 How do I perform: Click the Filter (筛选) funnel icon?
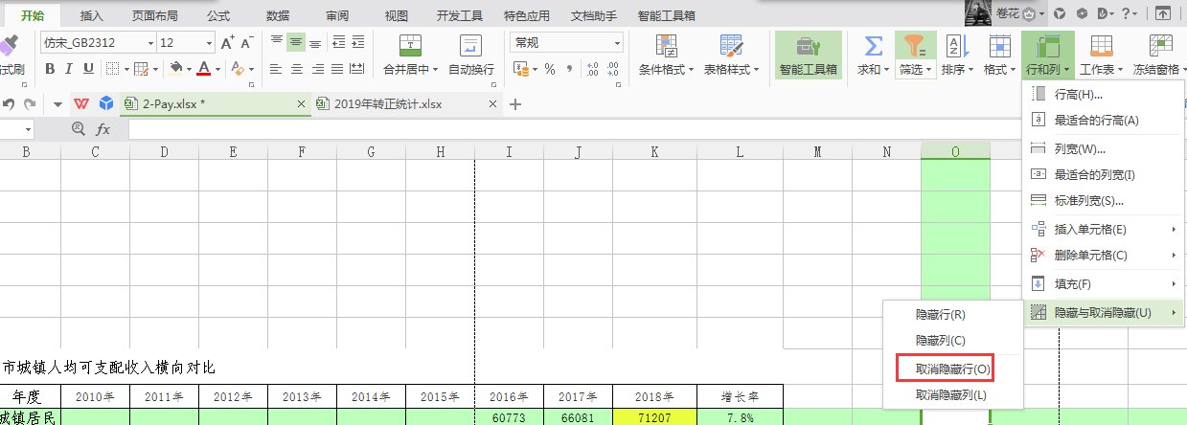coord(914,46)
